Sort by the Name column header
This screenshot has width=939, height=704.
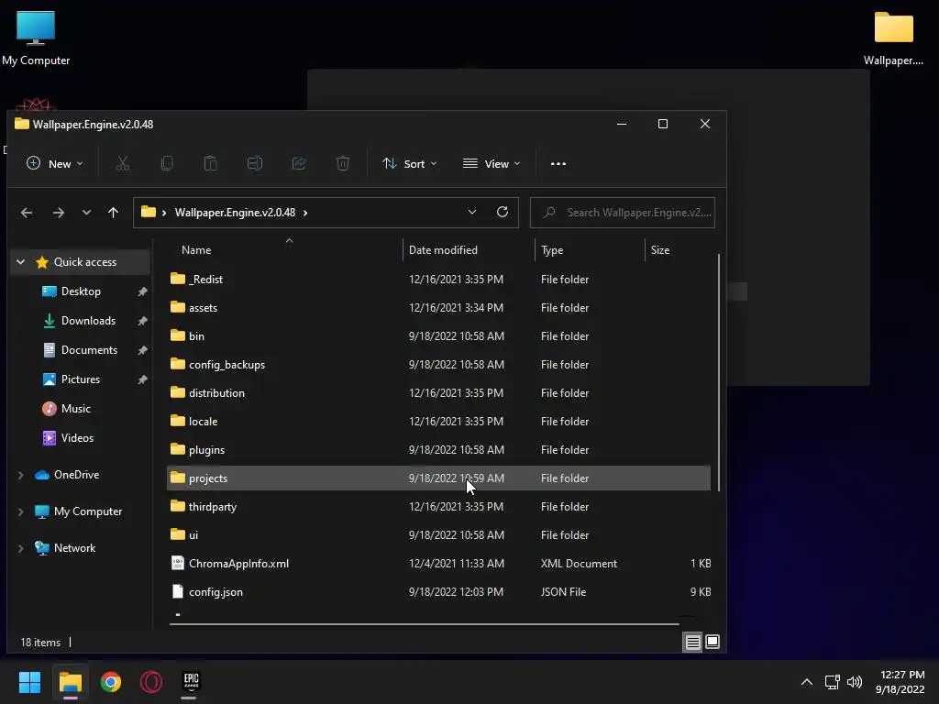pyautogui.click(x=196, y=250)
